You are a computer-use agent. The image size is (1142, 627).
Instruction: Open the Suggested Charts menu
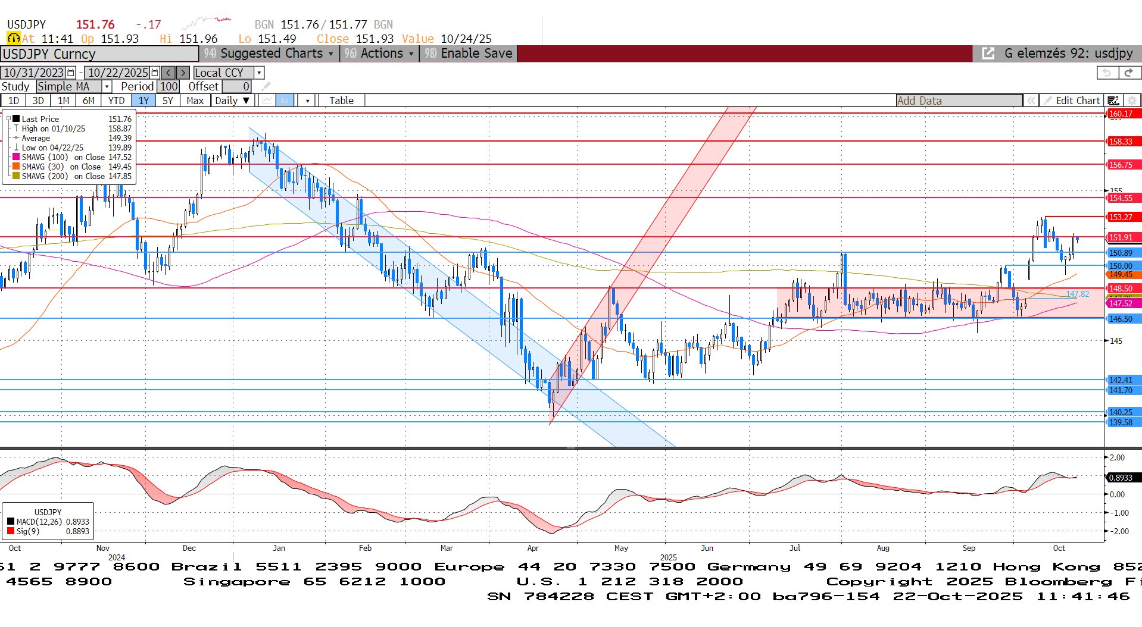(271, 54)
